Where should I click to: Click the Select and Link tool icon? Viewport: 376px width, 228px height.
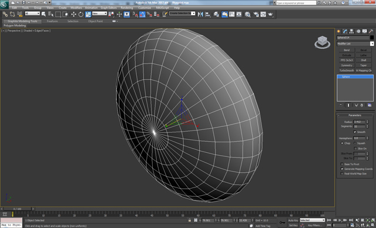tap(5, 14)
